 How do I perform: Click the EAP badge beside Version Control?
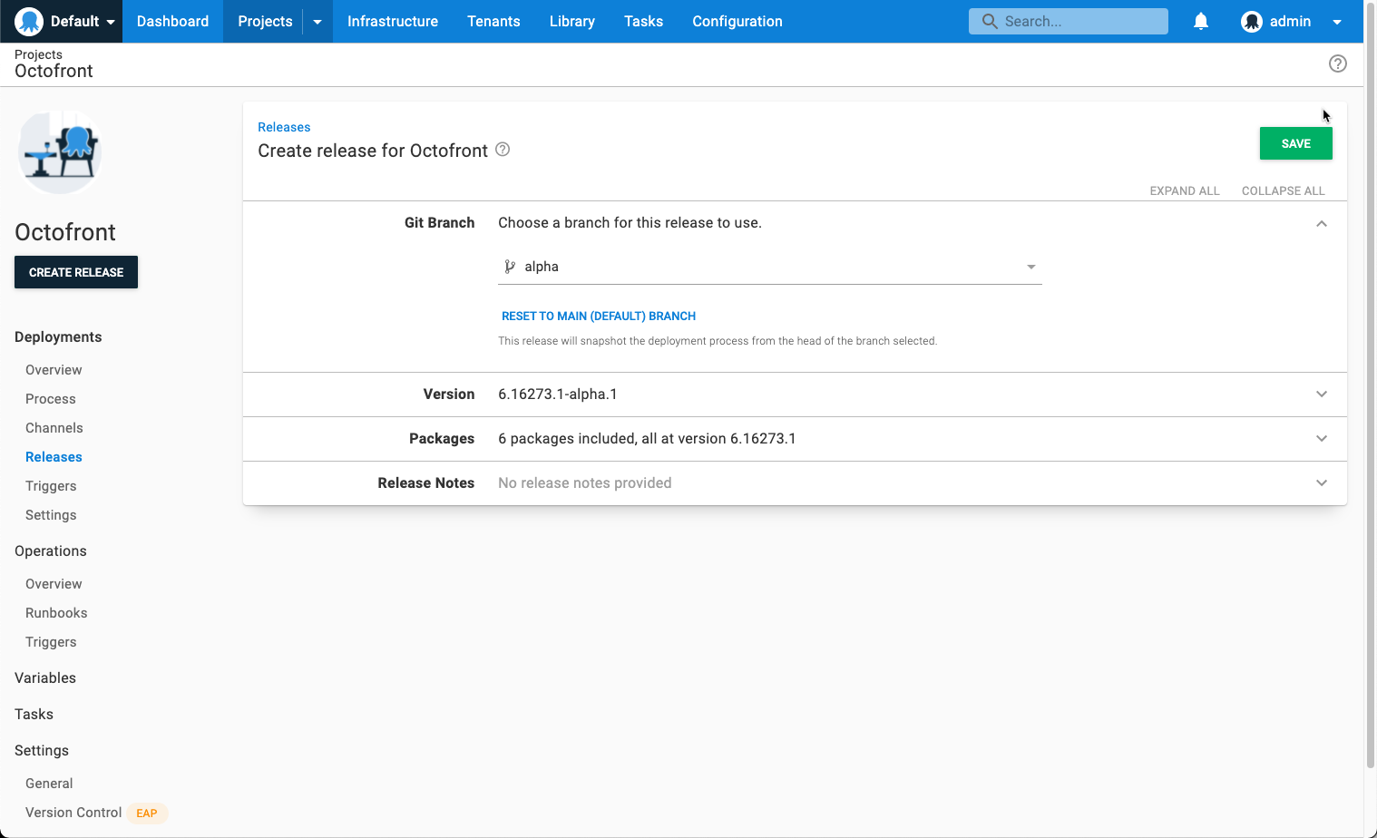146,813
